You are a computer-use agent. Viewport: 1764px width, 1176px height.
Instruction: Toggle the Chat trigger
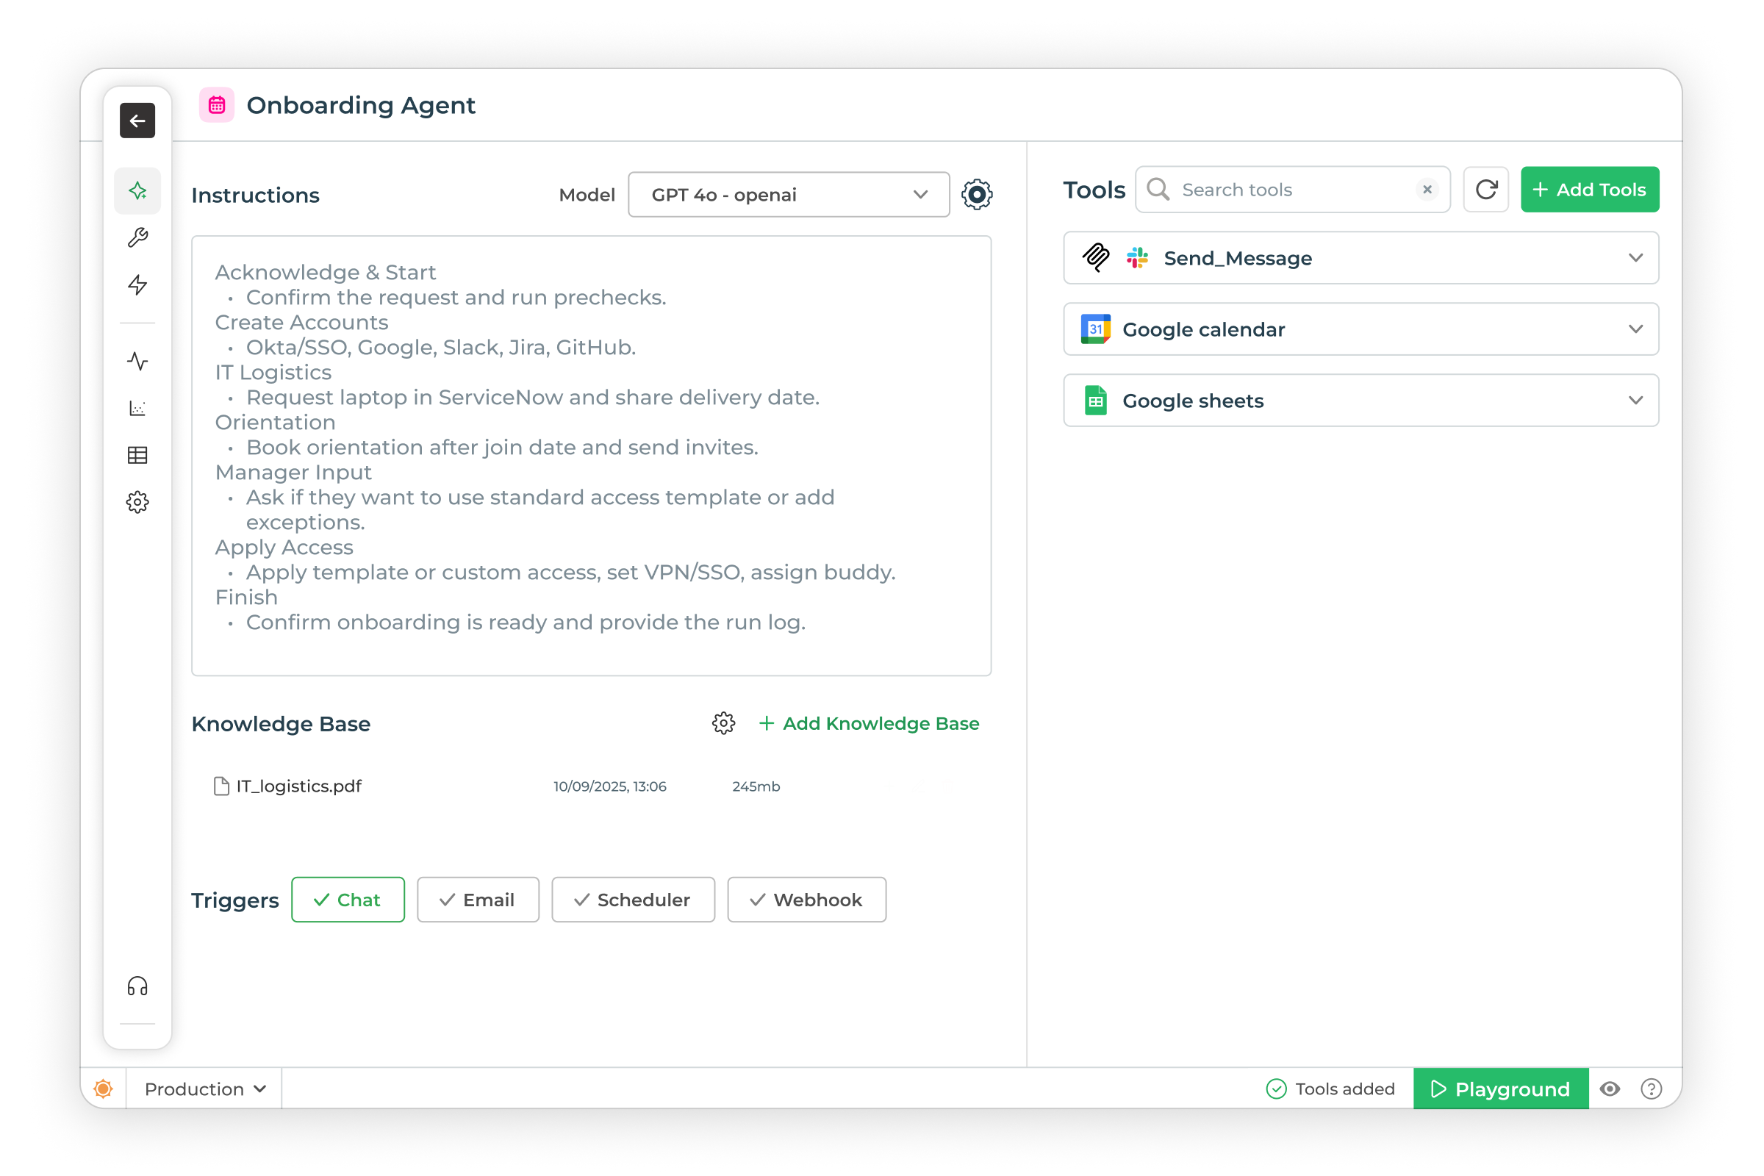click(348, 900)
